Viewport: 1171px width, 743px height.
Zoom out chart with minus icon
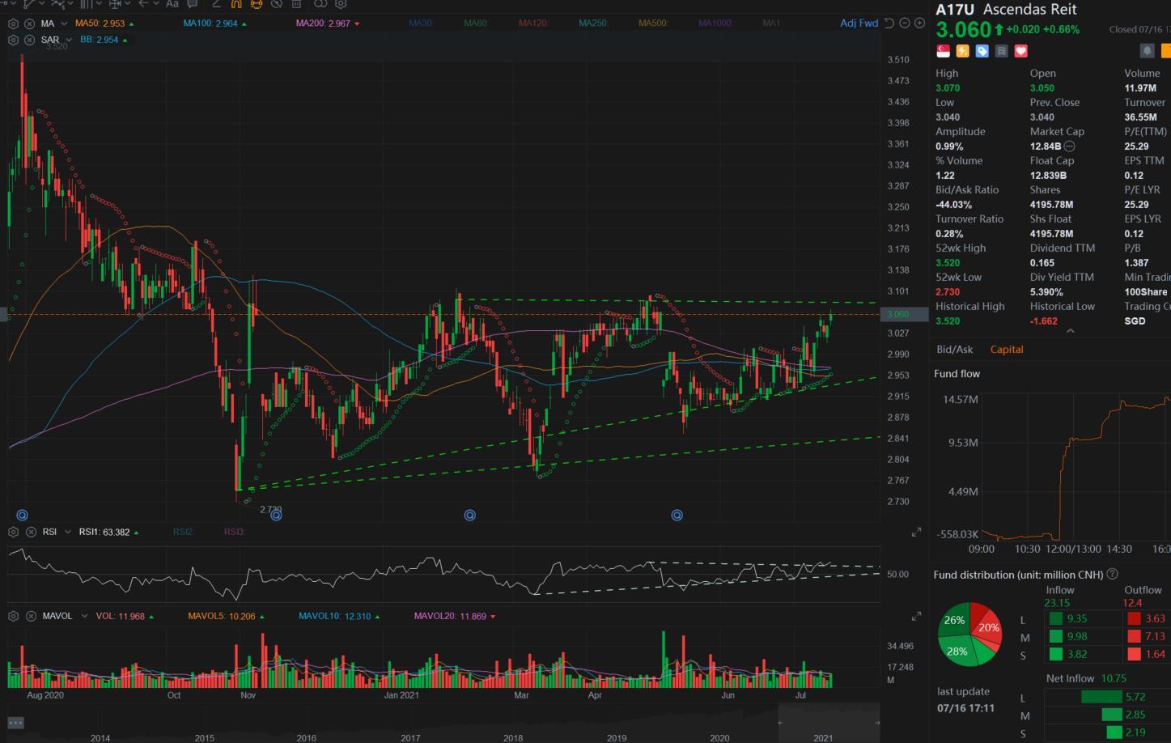tap(905, 23)
